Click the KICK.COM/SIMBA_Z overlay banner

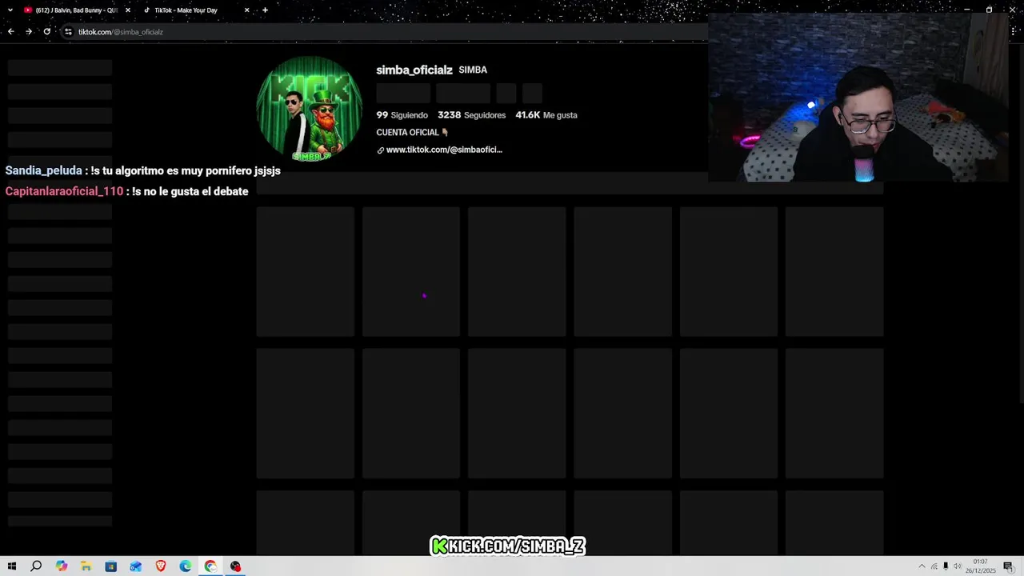tap(508, 546)
